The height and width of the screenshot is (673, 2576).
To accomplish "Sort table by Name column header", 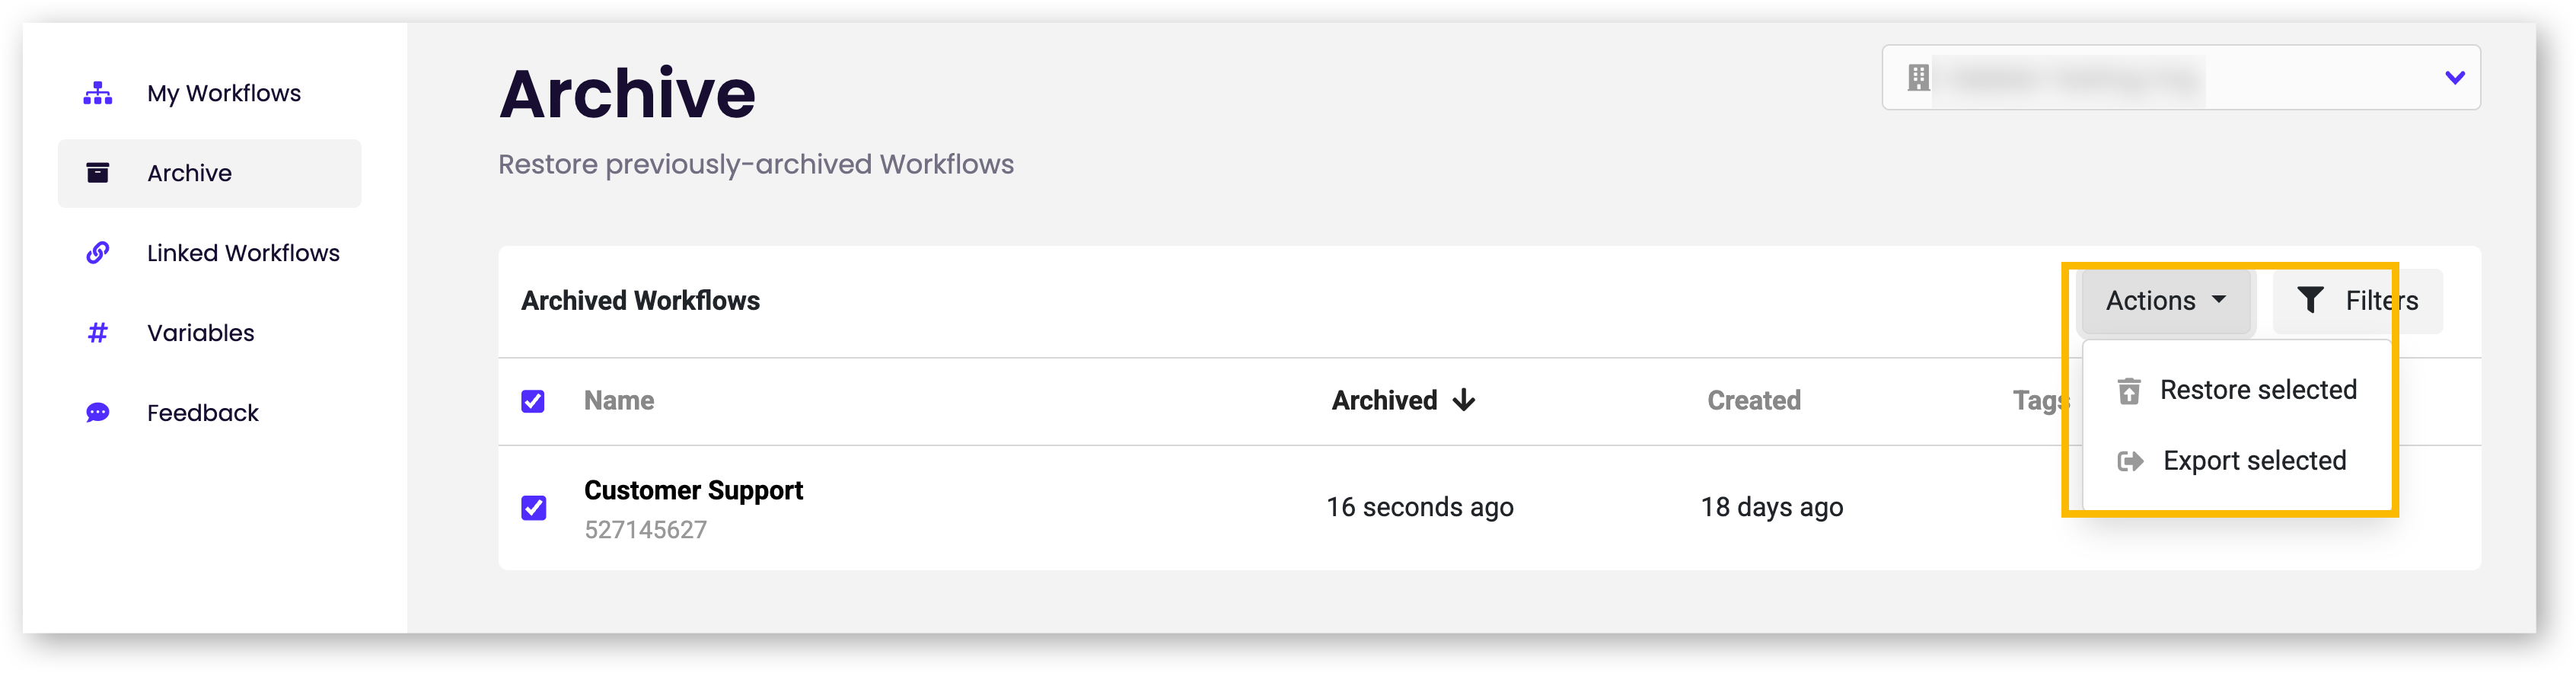I will coord(619,400).
